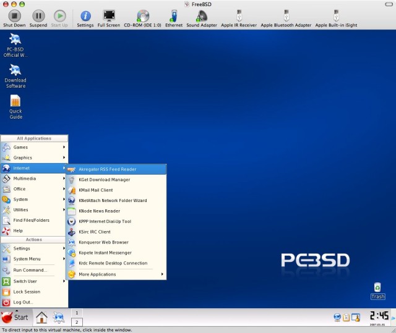Toggle the Ethernet adapter connection

tap(174, 16)
